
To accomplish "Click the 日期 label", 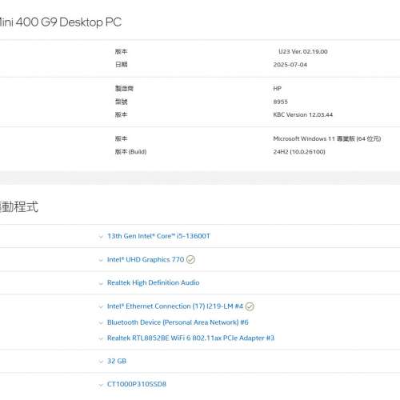I will pyautogui.click(x=122, y=65).
